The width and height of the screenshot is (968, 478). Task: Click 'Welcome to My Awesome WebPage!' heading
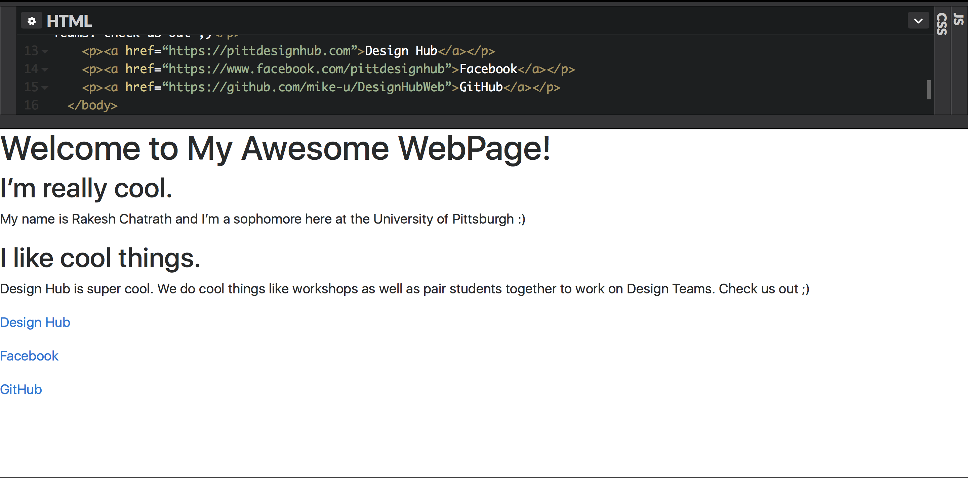coord(275,149)
